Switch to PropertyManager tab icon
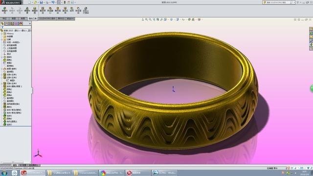313x176 pixels. (7, 24)
